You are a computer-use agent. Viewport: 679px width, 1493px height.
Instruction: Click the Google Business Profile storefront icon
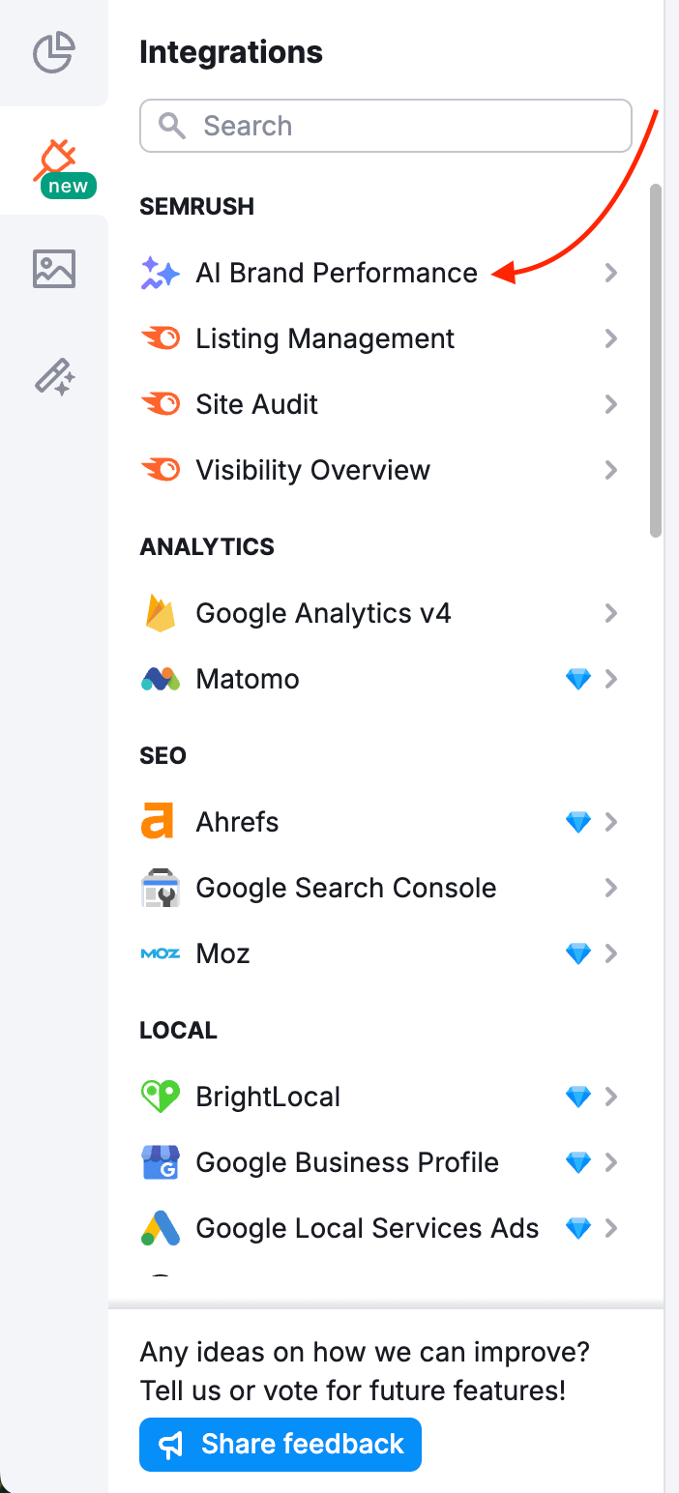161,1162
